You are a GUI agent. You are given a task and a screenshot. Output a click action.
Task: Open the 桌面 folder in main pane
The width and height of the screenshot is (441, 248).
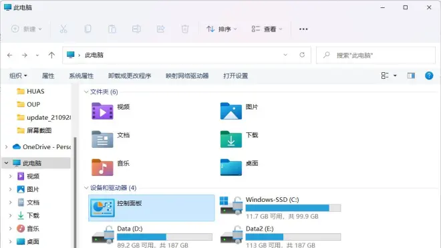coord(239,167)
